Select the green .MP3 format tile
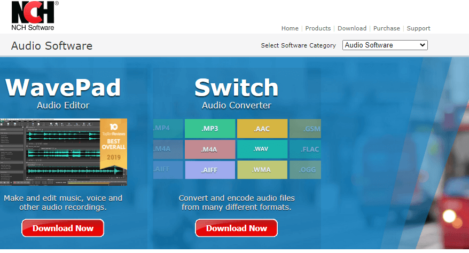The height and width of the screenshot is (253, 469). tap(210, 129)
